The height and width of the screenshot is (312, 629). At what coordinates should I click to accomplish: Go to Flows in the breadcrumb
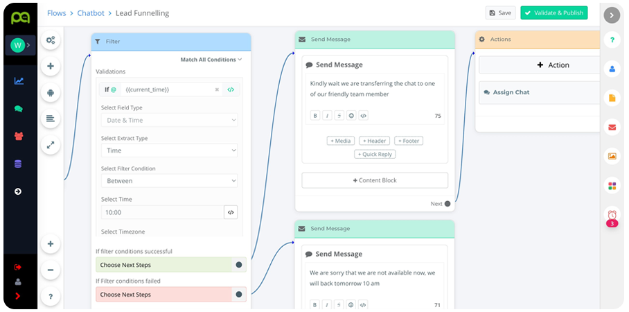click(56, 13)
